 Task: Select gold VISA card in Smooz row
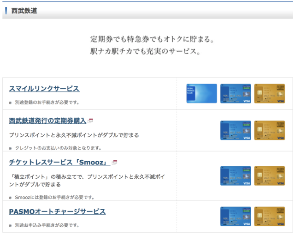pos(269,175)
